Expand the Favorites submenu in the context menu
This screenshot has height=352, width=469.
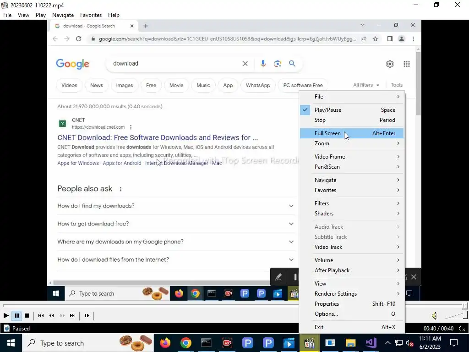click(352, 190)
